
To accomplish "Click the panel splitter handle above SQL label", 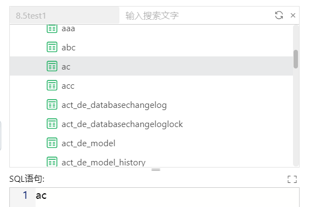I will pyautogui.click(x=156, y=170).
